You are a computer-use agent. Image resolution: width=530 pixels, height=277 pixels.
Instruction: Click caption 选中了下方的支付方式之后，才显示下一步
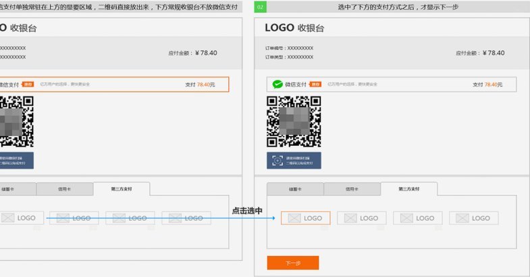pyautogui.click(x=398, y=7)
